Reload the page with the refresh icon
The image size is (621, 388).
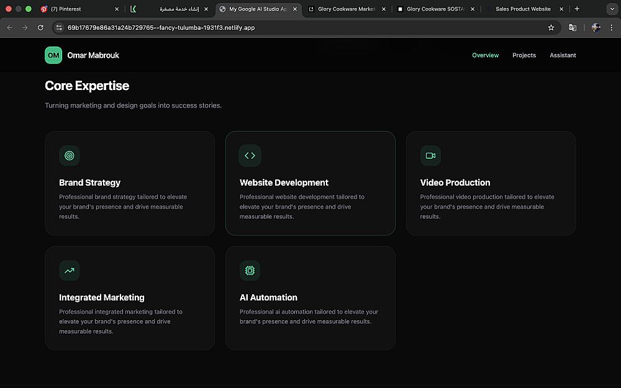(x=40, y=28)
